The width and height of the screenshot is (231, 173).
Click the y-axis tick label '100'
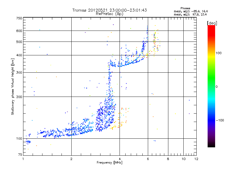19,139
